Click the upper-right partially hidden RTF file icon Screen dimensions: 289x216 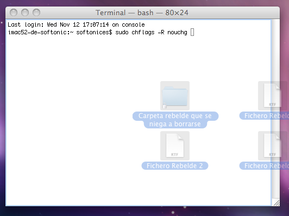(x=272, y=96)
